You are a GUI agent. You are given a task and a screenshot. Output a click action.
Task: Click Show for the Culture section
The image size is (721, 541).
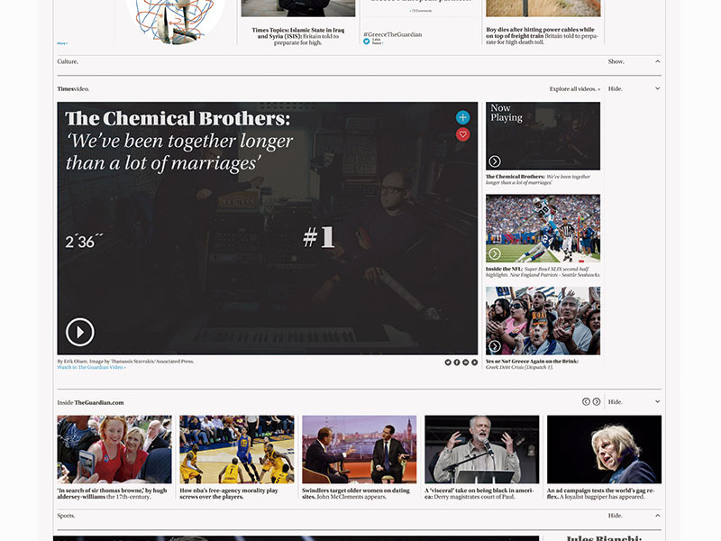(616, 61)
